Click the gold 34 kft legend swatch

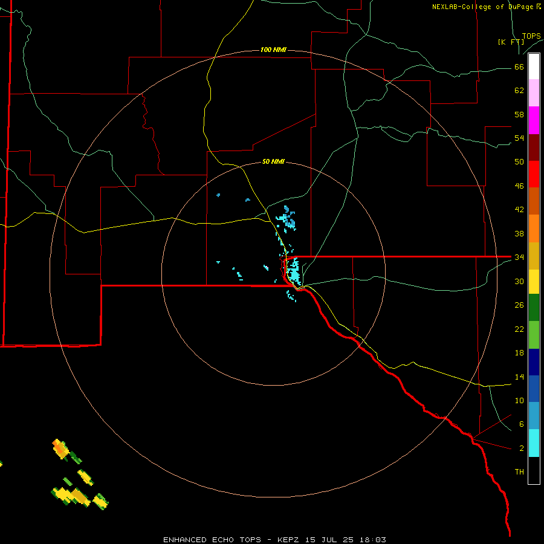[x=534, y=256]
